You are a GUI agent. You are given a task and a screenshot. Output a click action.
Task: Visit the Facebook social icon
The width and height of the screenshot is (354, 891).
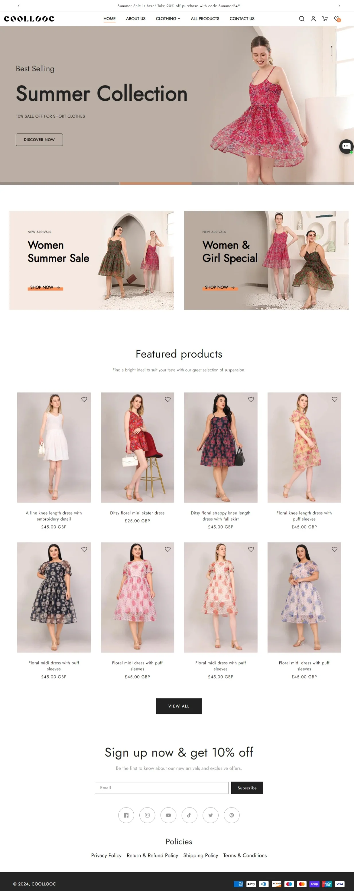tap(126, 815)
